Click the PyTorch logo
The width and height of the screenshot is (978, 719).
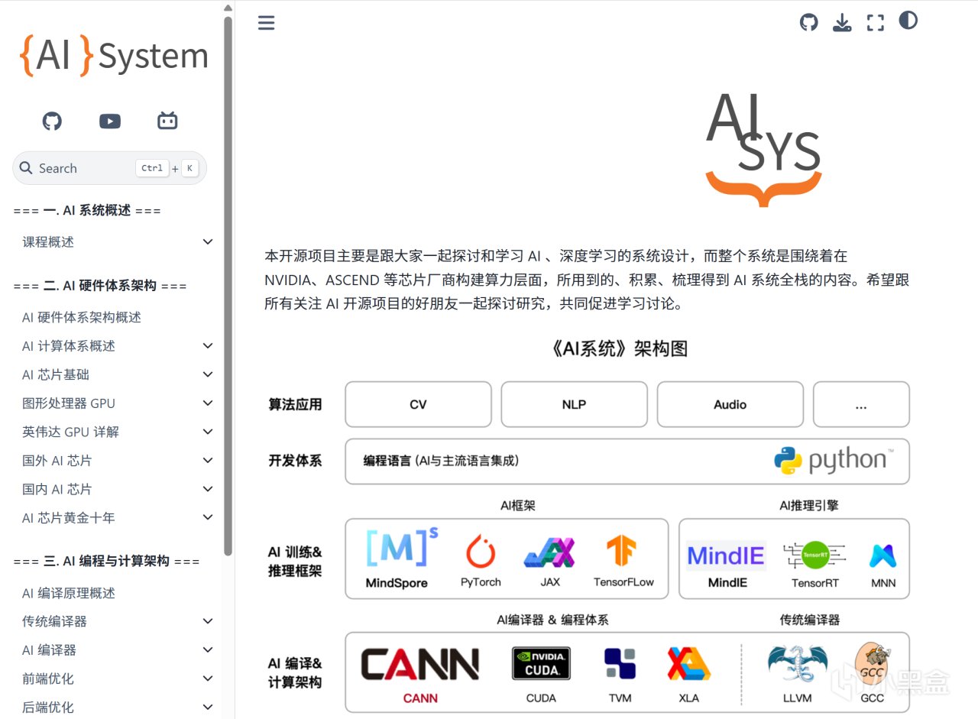click(481, 552)
